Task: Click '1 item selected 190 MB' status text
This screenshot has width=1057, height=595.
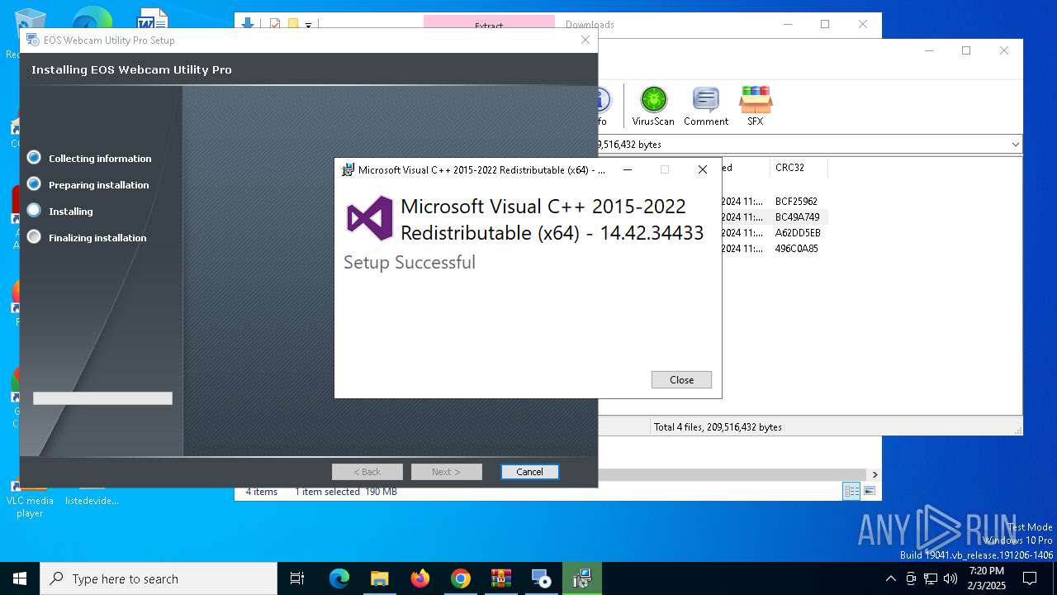Action: pos(346,492)
